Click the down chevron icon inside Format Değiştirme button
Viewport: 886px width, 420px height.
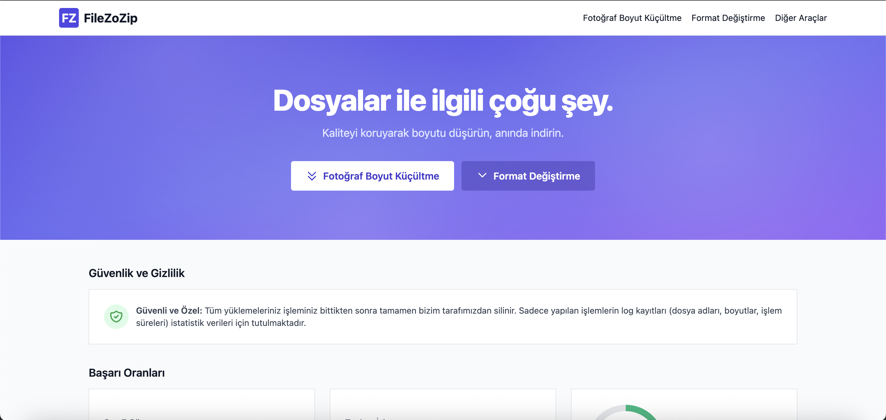(483, 176)
